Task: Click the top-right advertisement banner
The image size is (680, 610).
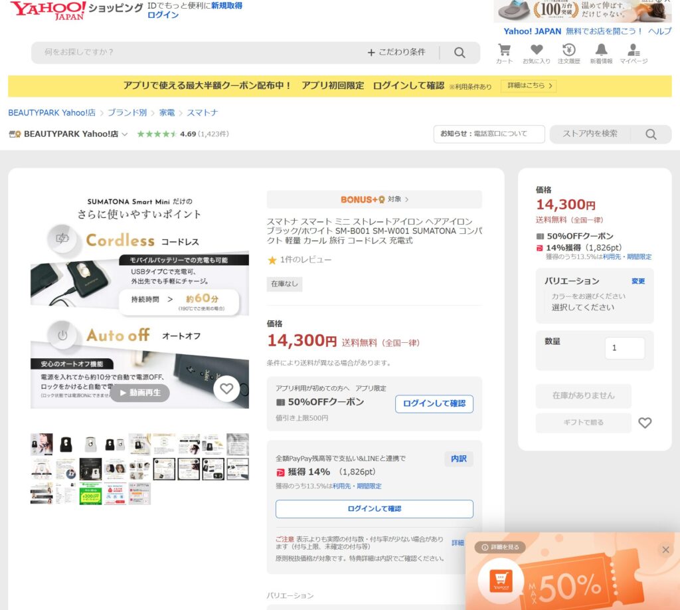Action: pos(582,11)
